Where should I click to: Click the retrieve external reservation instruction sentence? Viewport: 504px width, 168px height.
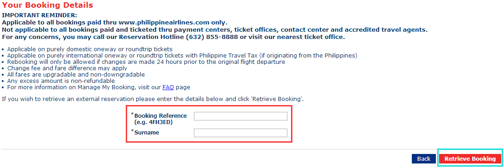coord(153,99)
